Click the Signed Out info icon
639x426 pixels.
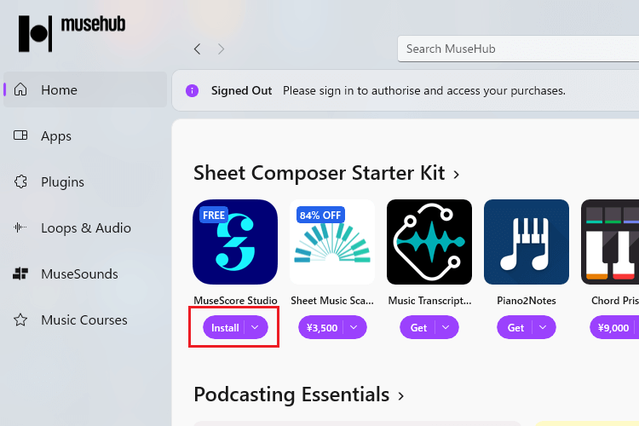[193, 90]
